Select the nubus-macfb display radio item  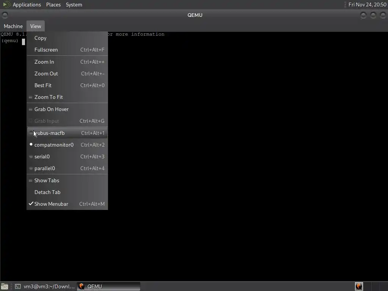[67, 133]
